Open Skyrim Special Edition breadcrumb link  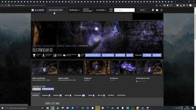(x=49, y=46)
